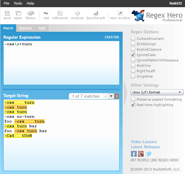Open the reference guide icon
Viewport: 185px width, 174px height.
(60, 15)
